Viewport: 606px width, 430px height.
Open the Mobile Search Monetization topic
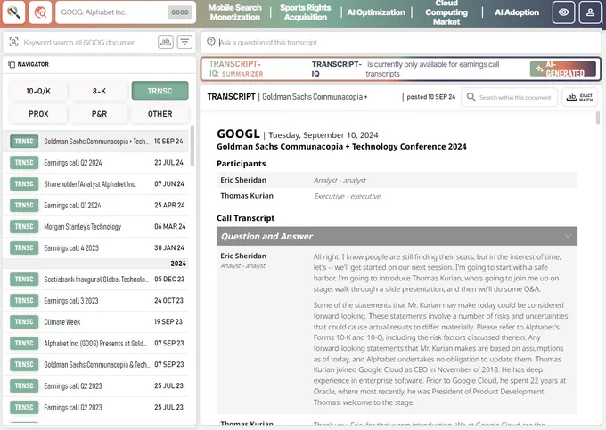coord(235,12)
